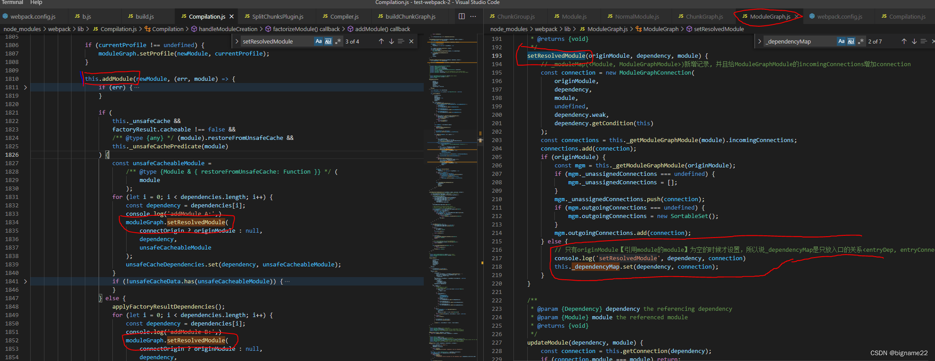935x361 pixels.
Task: Toggle regex option in setResolvedModule search
Action: (x=338, y=41)
